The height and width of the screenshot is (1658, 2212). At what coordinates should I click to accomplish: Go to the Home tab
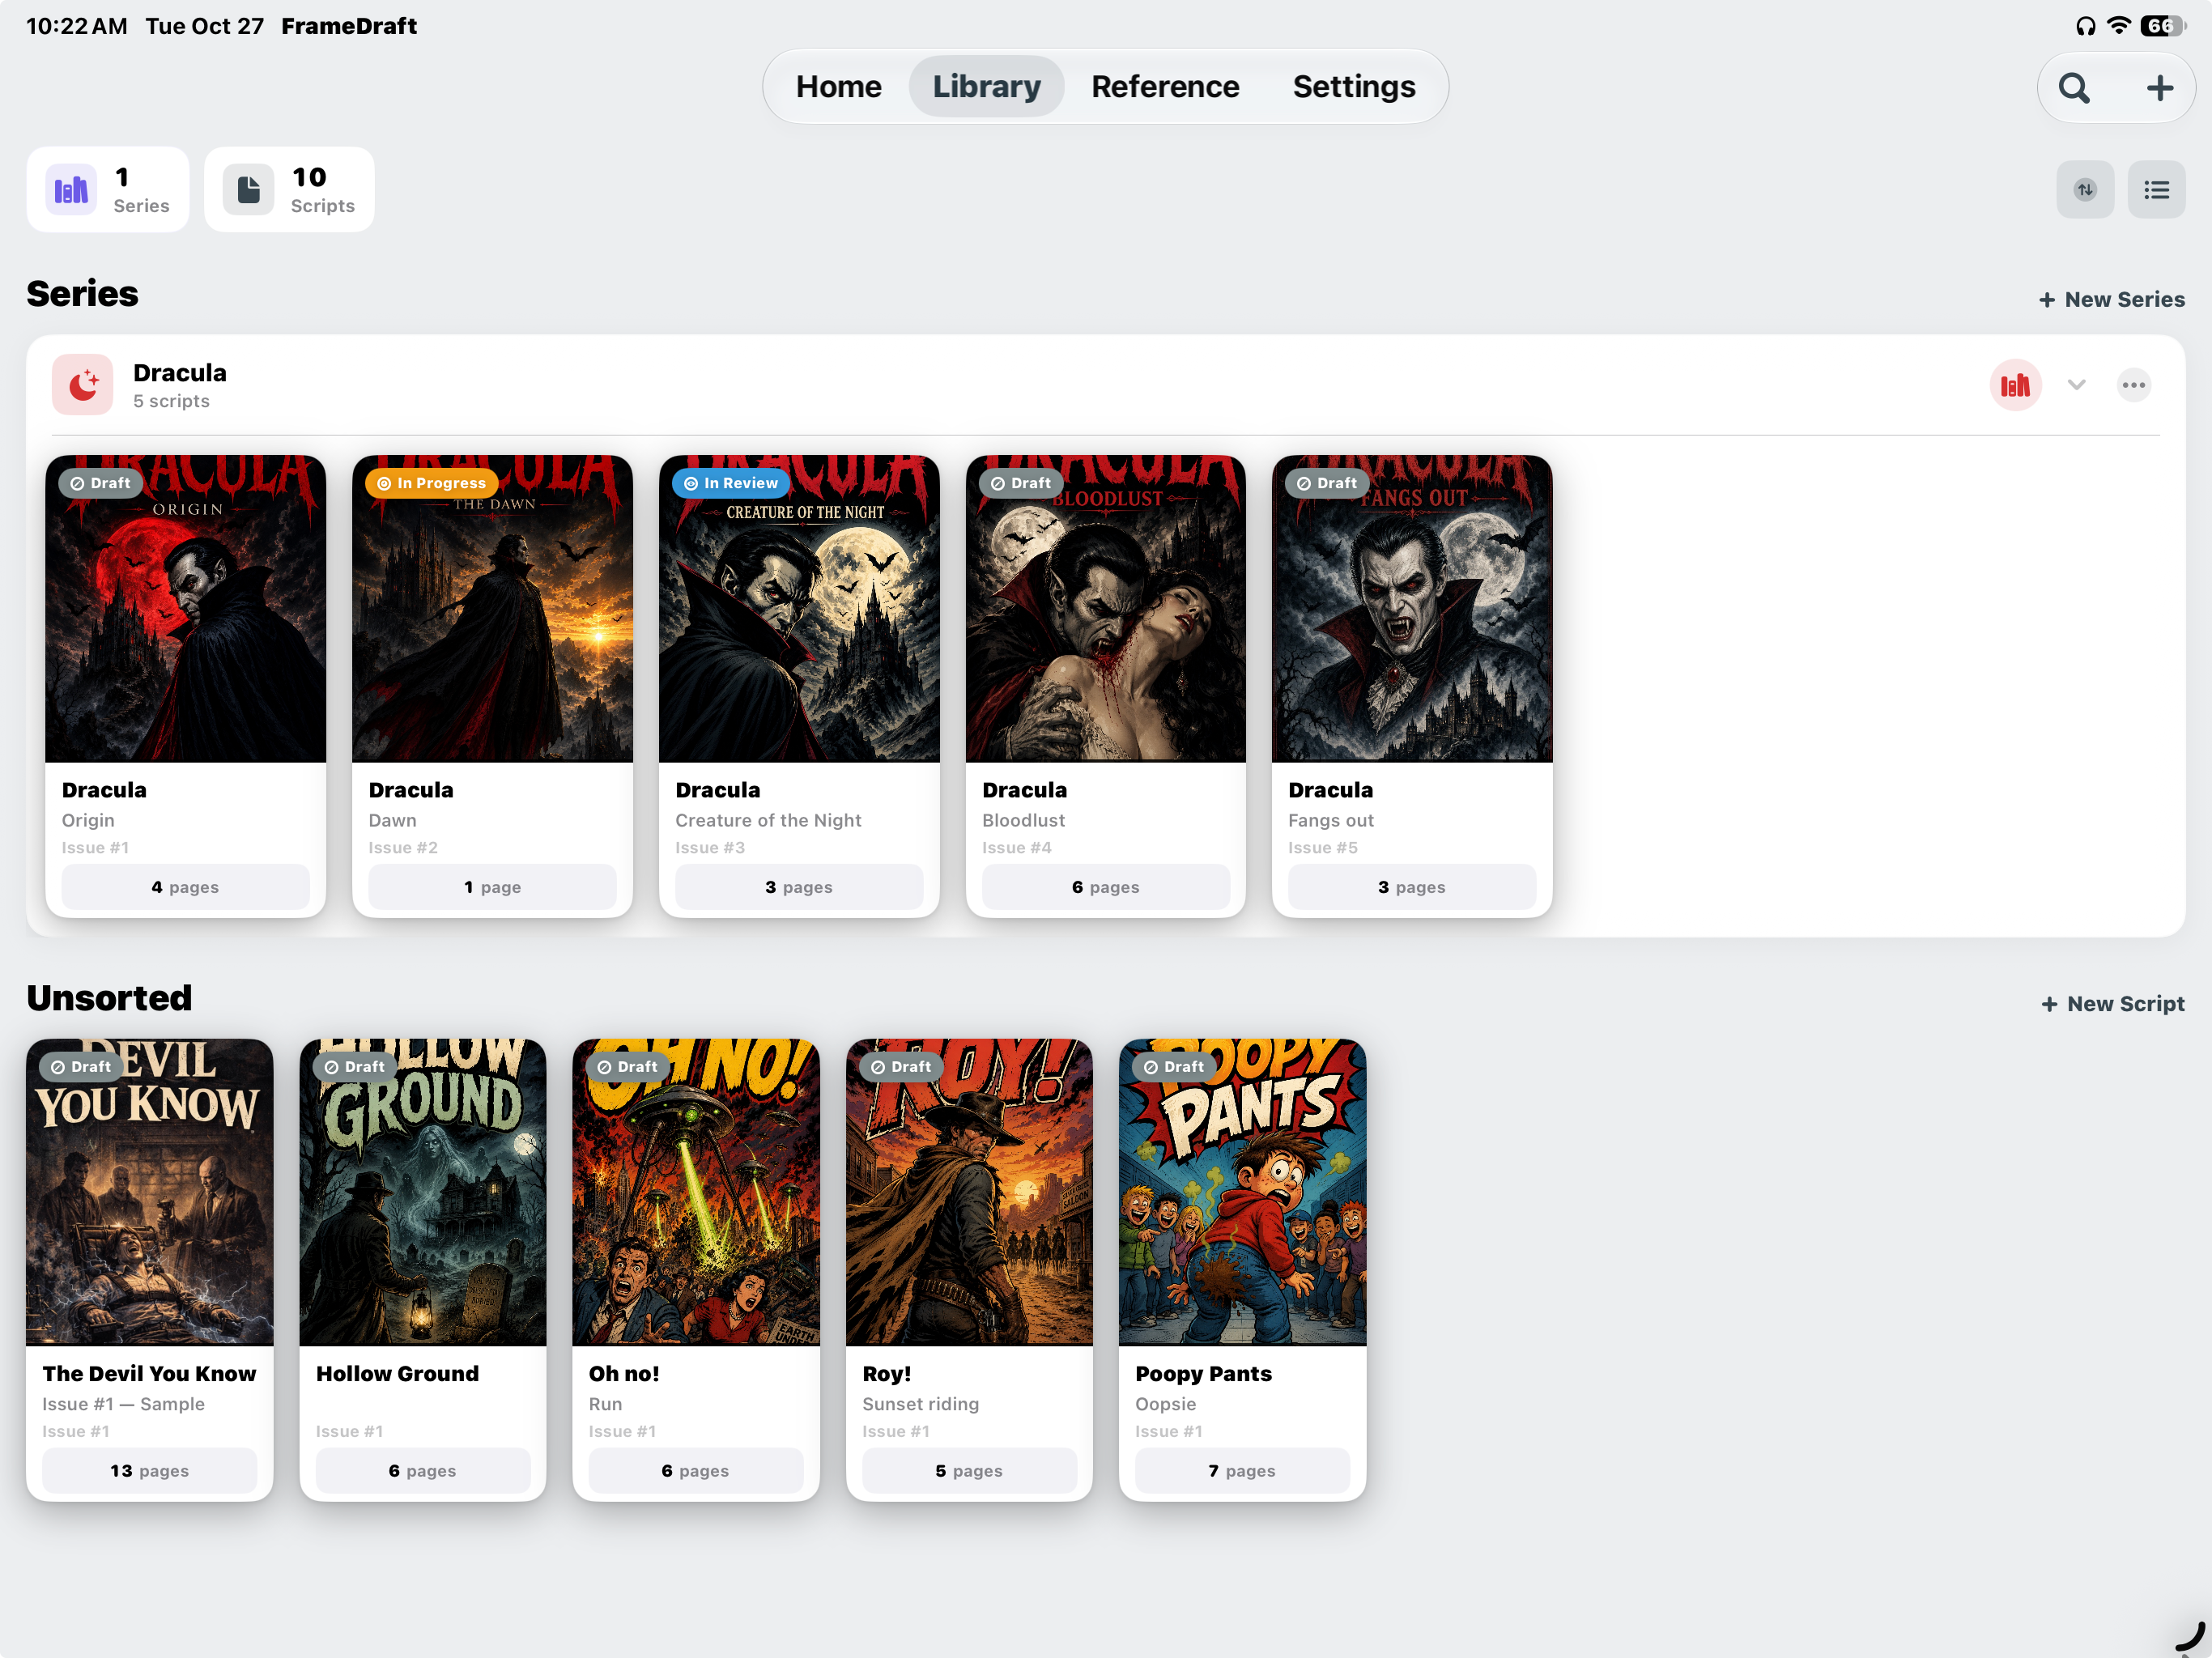coord(838,87)
